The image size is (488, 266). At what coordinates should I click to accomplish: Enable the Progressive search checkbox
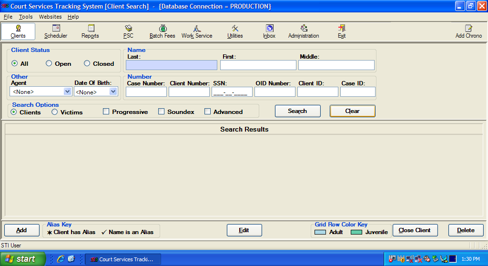pyautogui.click(x=106, y=112)
